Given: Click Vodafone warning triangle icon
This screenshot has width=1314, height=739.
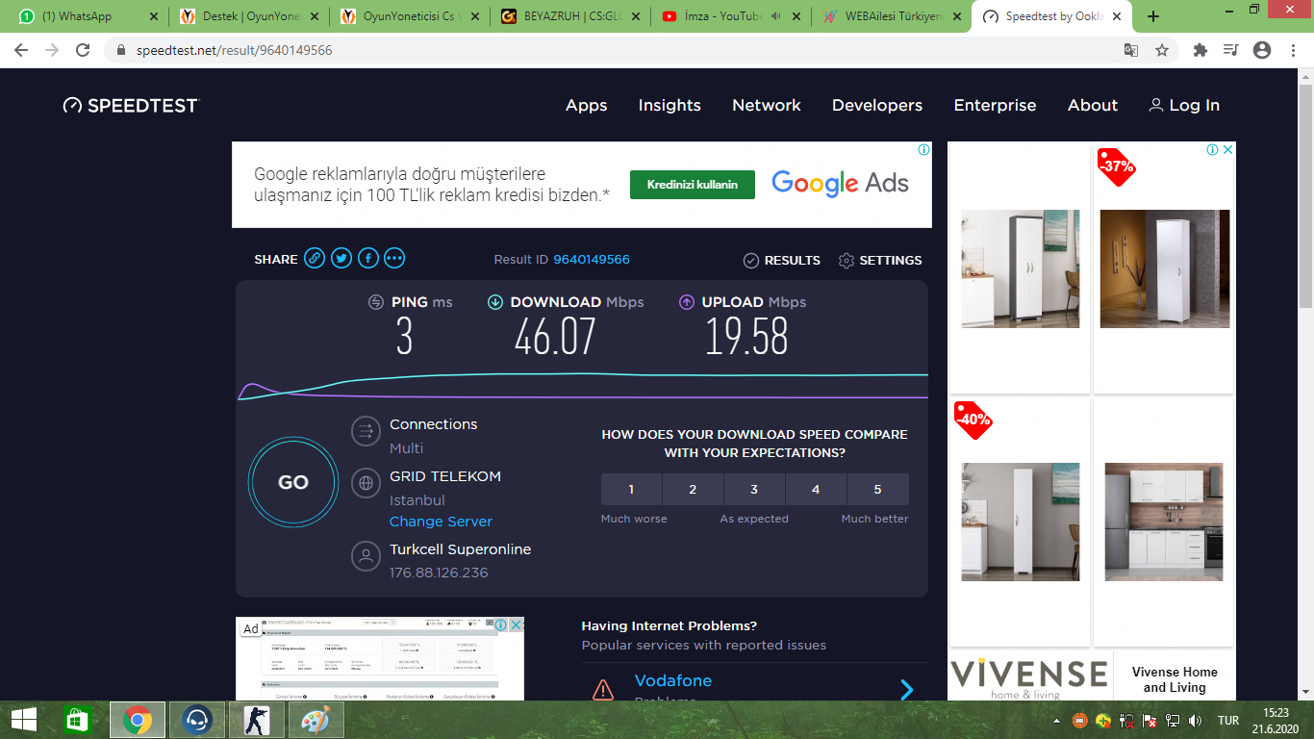Looking at the screenshot, I should click(x=603, y=689).
